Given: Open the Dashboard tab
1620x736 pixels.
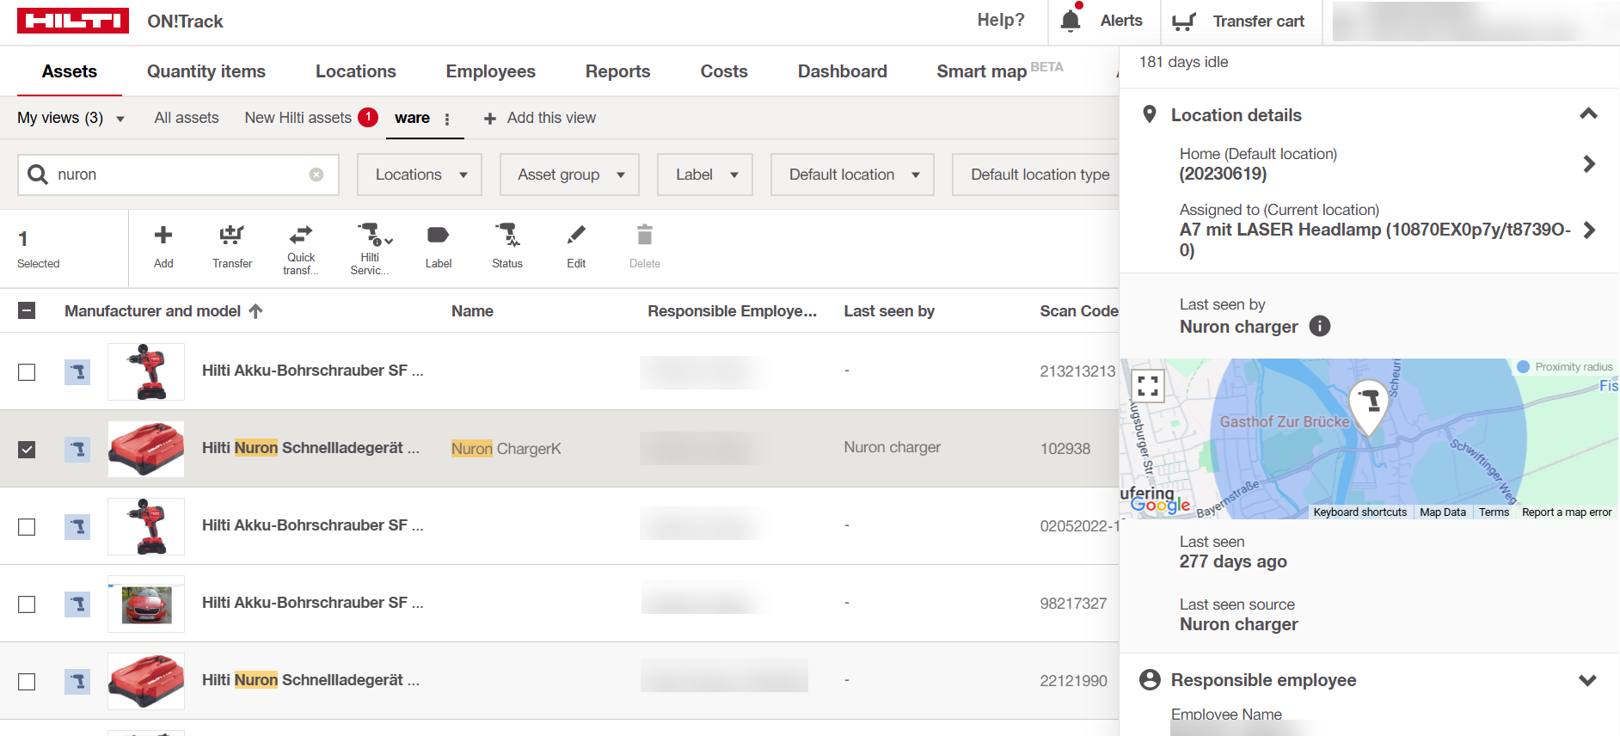Looking at the screenshot, I should (842, 71).
